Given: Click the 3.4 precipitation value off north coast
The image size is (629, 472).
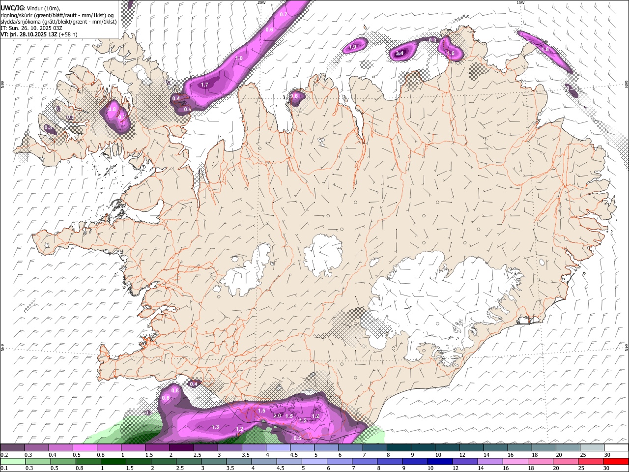Looking at the screenshot, I should [x=400, y=53].
